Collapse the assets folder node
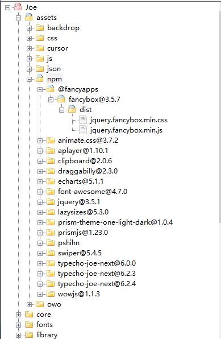 pos(19,18)
